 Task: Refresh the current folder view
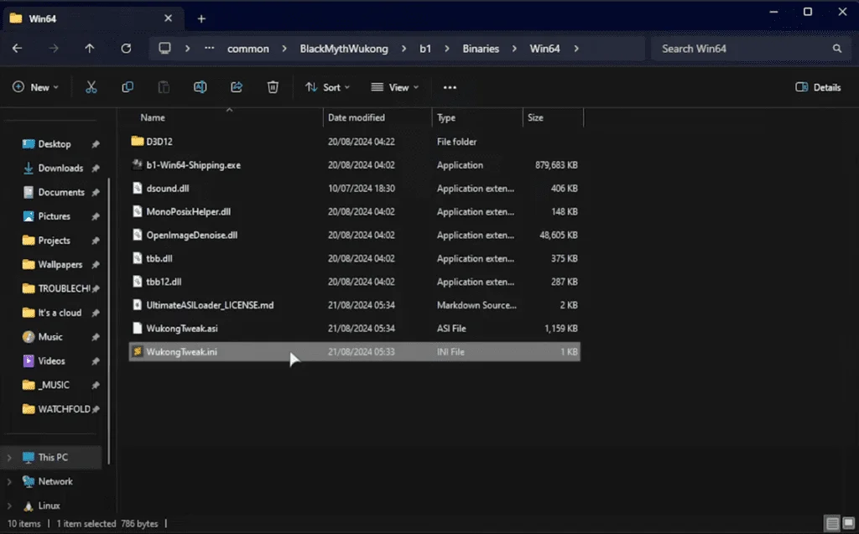[x=126, y=48]
